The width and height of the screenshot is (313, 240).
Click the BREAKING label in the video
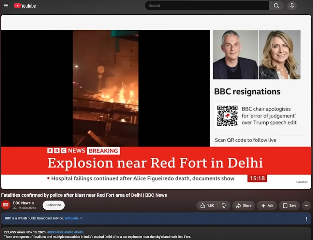(x=103, y=151)
